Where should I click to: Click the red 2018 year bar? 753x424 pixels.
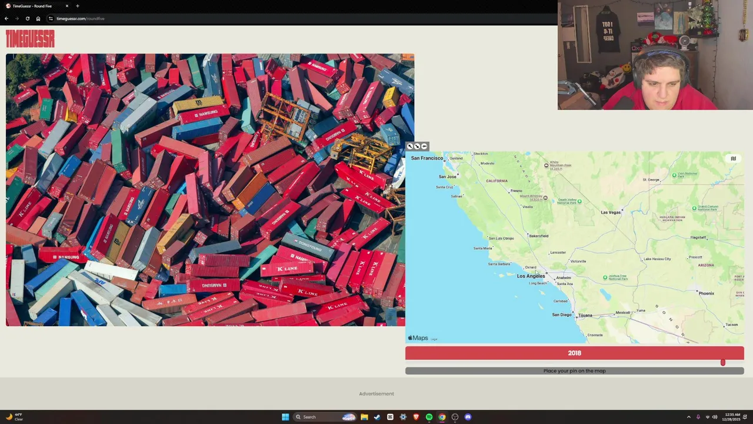pos(575,353)
